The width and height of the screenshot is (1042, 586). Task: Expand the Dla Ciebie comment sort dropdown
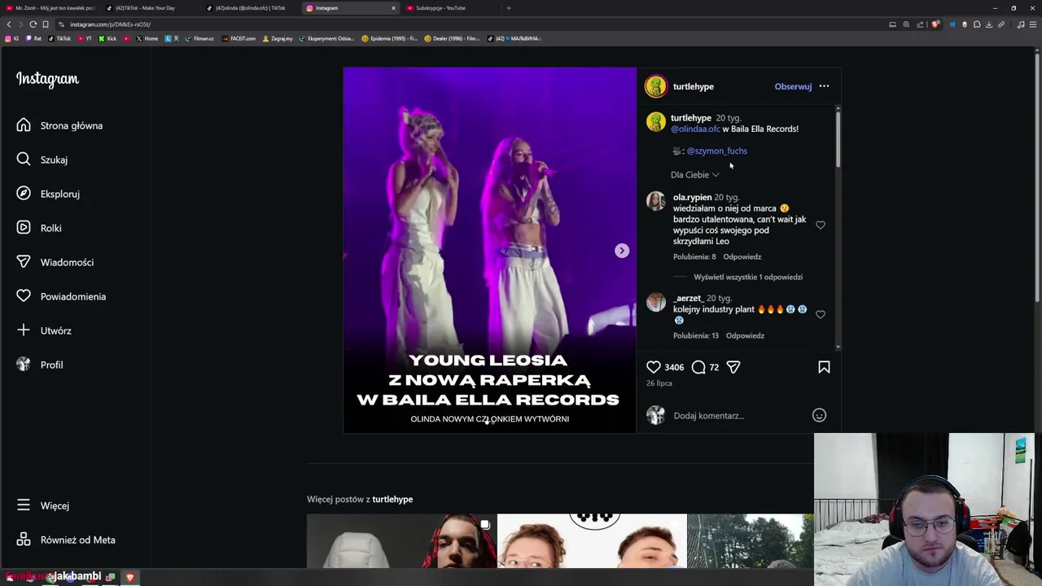[x=695, y=174]
